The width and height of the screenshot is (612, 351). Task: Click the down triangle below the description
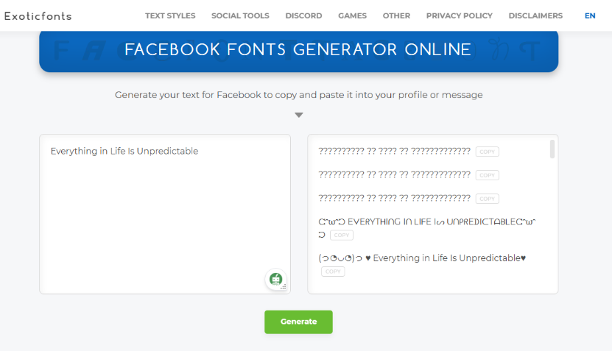pos(298,115)
